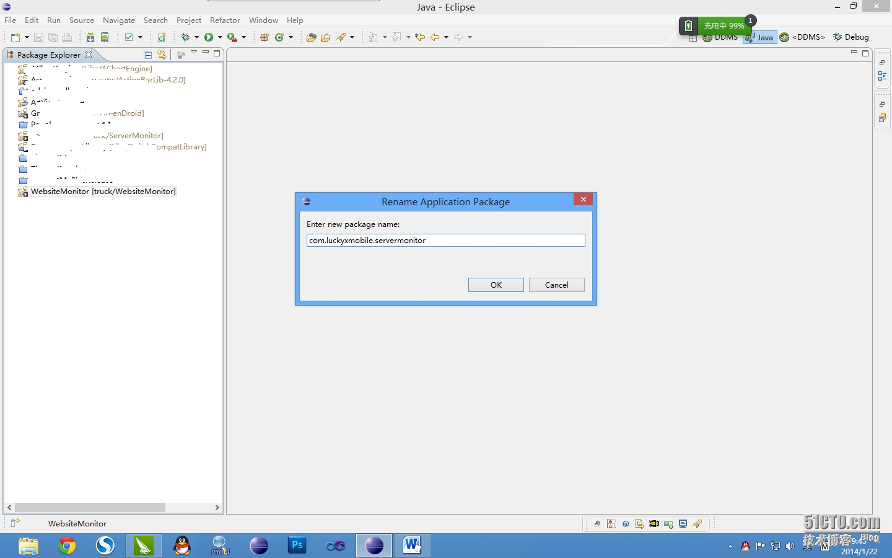Click the Open Type icon
The width and height of the screenshot is (892, 558).
311,37
